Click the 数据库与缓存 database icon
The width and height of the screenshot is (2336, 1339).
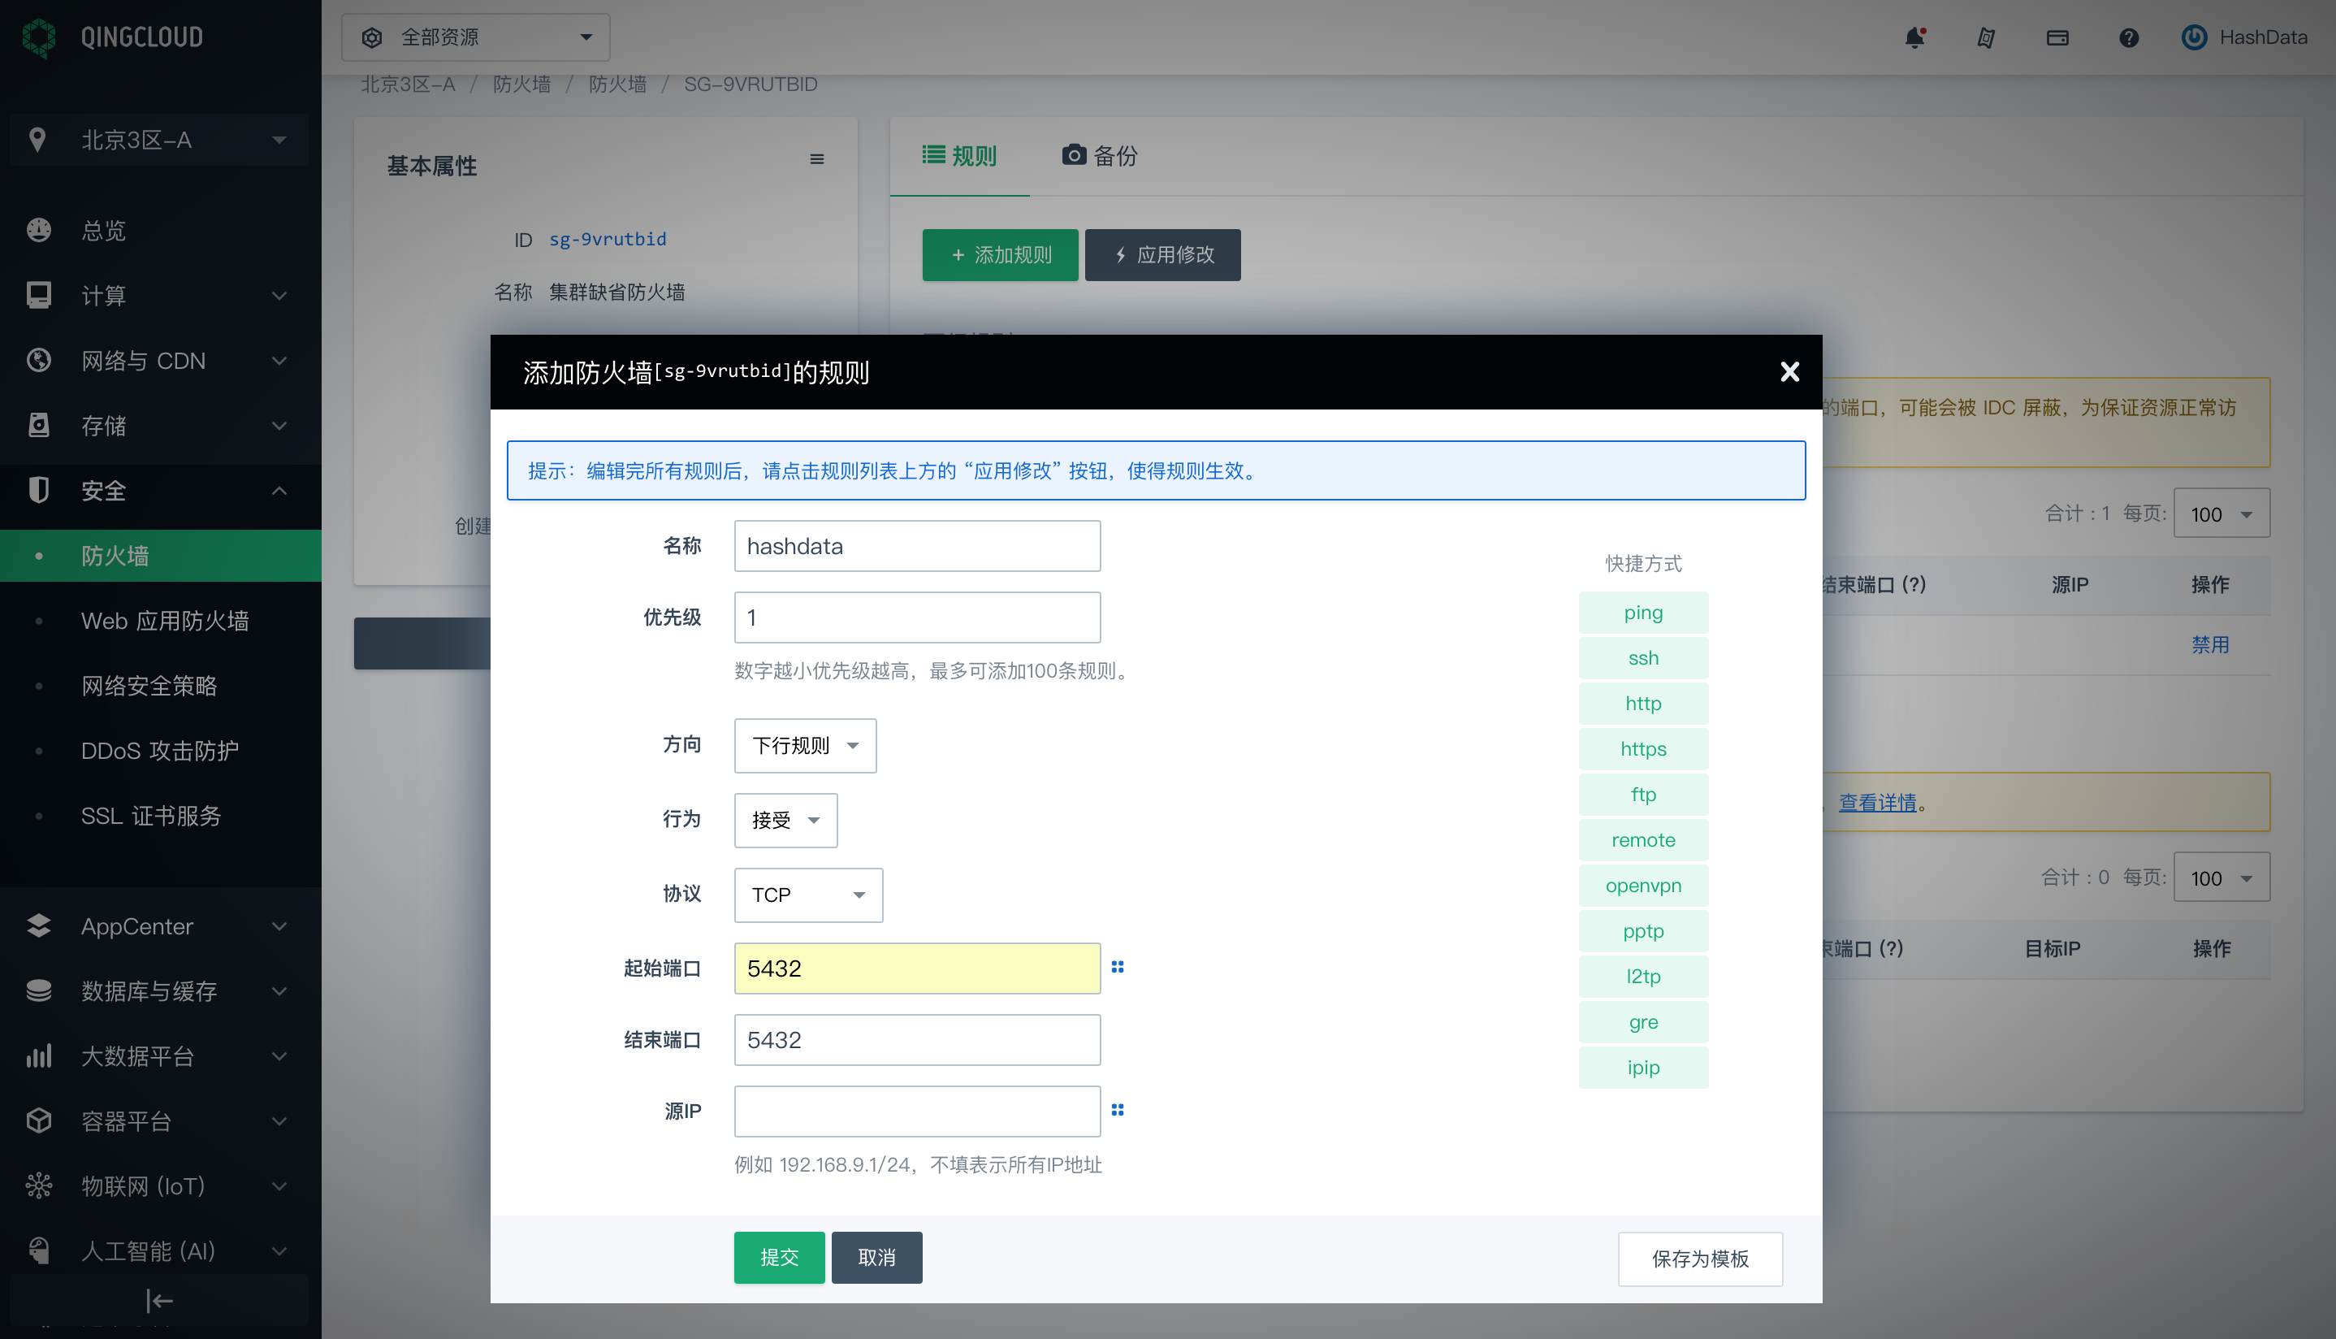tap(39, 990)
